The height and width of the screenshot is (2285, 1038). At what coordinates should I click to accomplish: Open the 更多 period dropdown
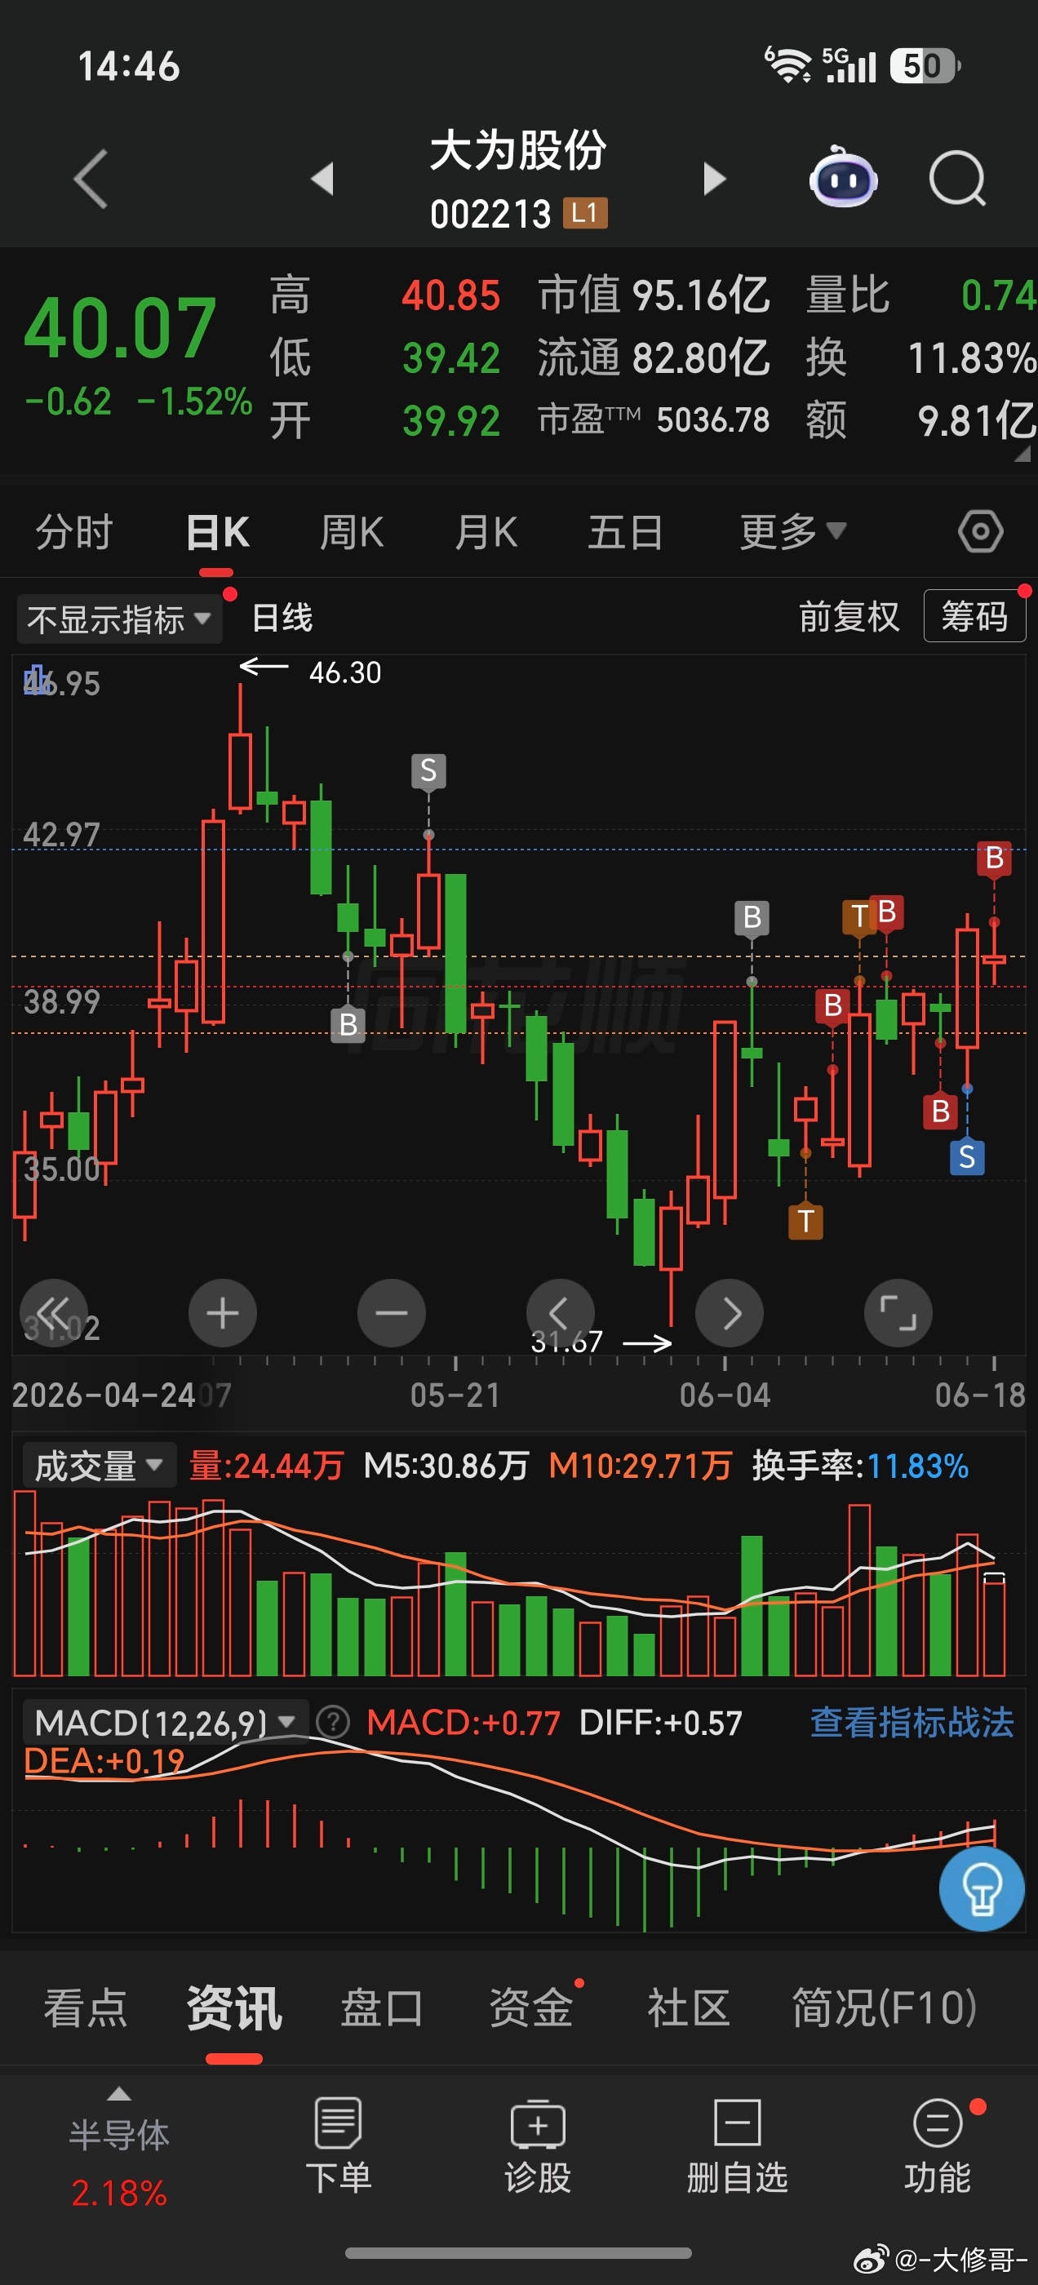[x=793, y=532]
